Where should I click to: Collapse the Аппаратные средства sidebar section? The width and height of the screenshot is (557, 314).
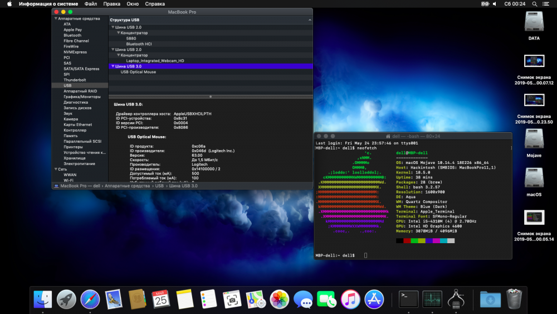coord(56,18)
